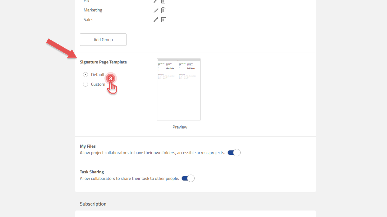
Task: Select the Default signature page template
Action: [85, 75]
